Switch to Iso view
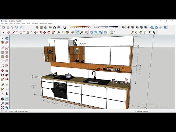Viewport: 176px width, 132px height. click(x=37, y=27)
